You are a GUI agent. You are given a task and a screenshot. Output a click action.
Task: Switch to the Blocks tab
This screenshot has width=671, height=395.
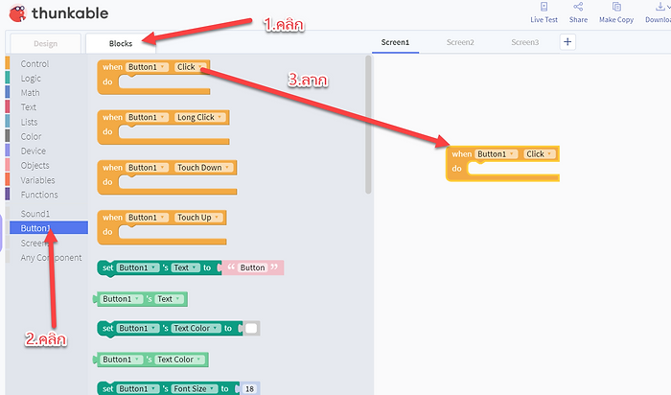pyautogui.click(x=121, y=43)
